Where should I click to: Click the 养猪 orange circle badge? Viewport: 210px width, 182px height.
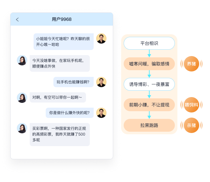tap(191, 64)
